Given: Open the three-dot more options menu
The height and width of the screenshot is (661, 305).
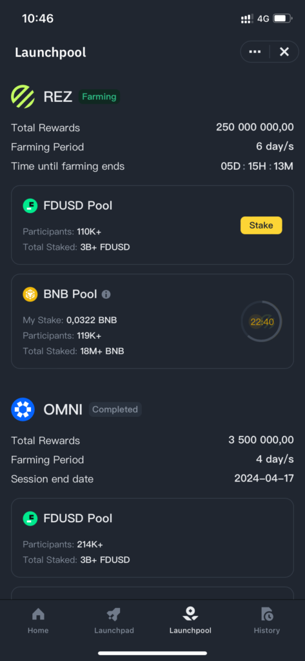Looking at the screenshot, I should click(x=255, y=52).
